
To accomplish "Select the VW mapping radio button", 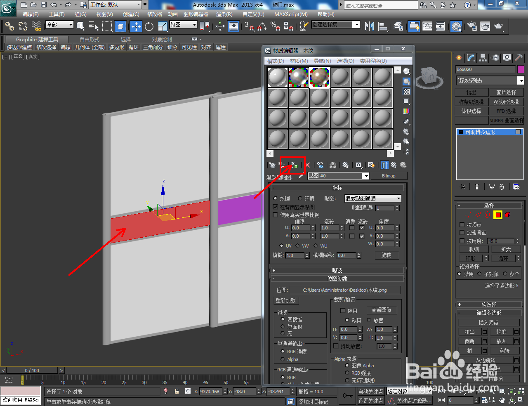I will coord(297,246).
